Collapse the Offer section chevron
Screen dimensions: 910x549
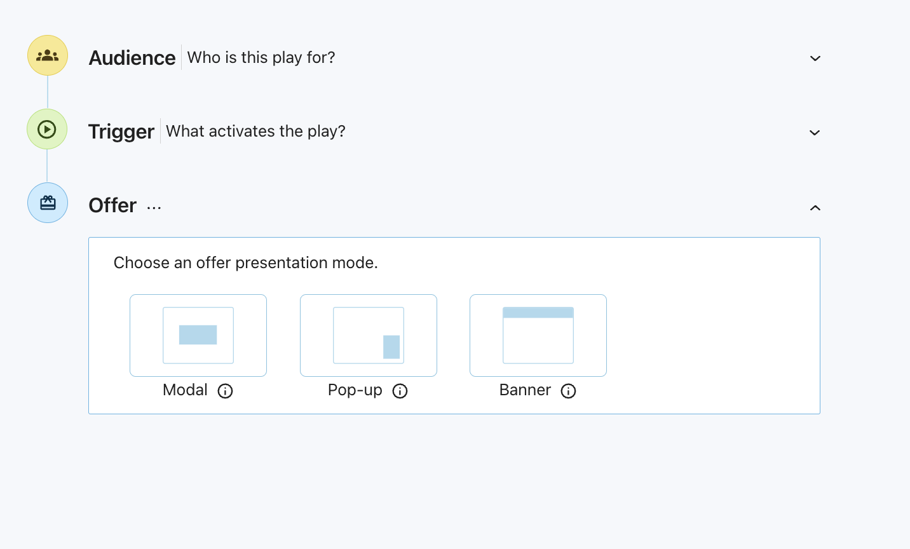[815, 208]
